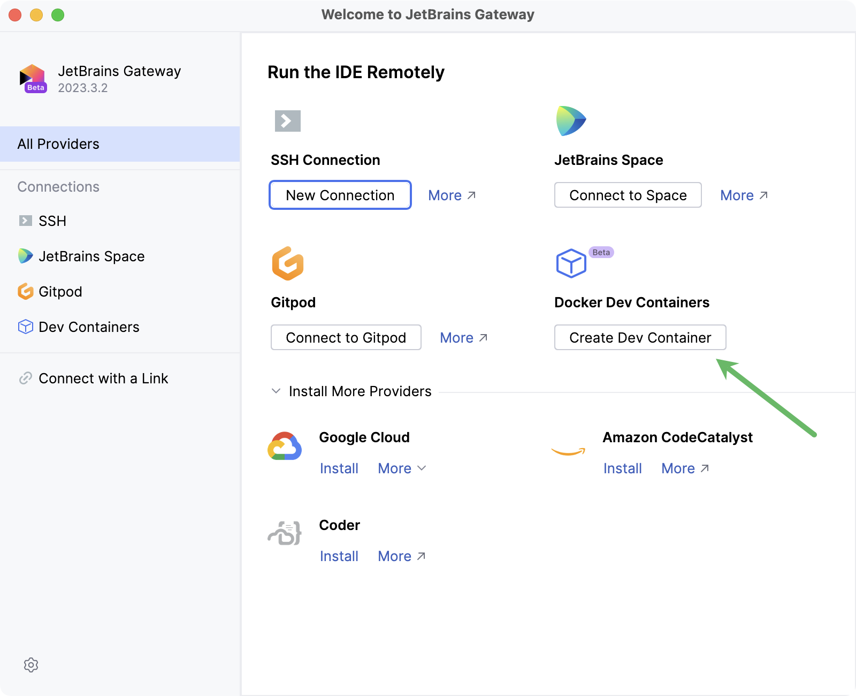The width and height of the screenshot is (856, 696).
Task: Open More link for SSH Connection
Action: (x=452, y=195)
